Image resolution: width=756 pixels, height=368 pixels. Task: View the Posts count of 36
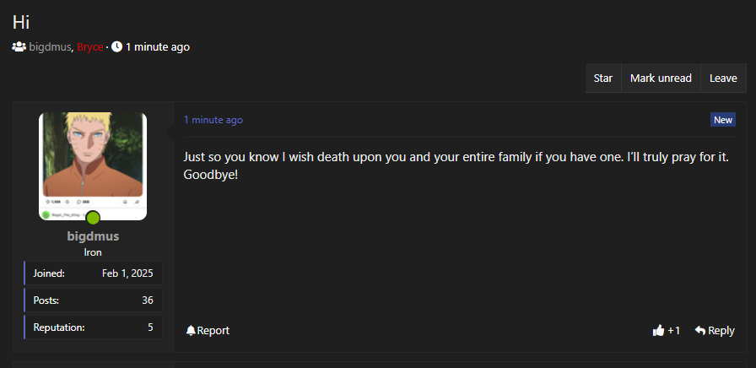click(x=93, y=300)
